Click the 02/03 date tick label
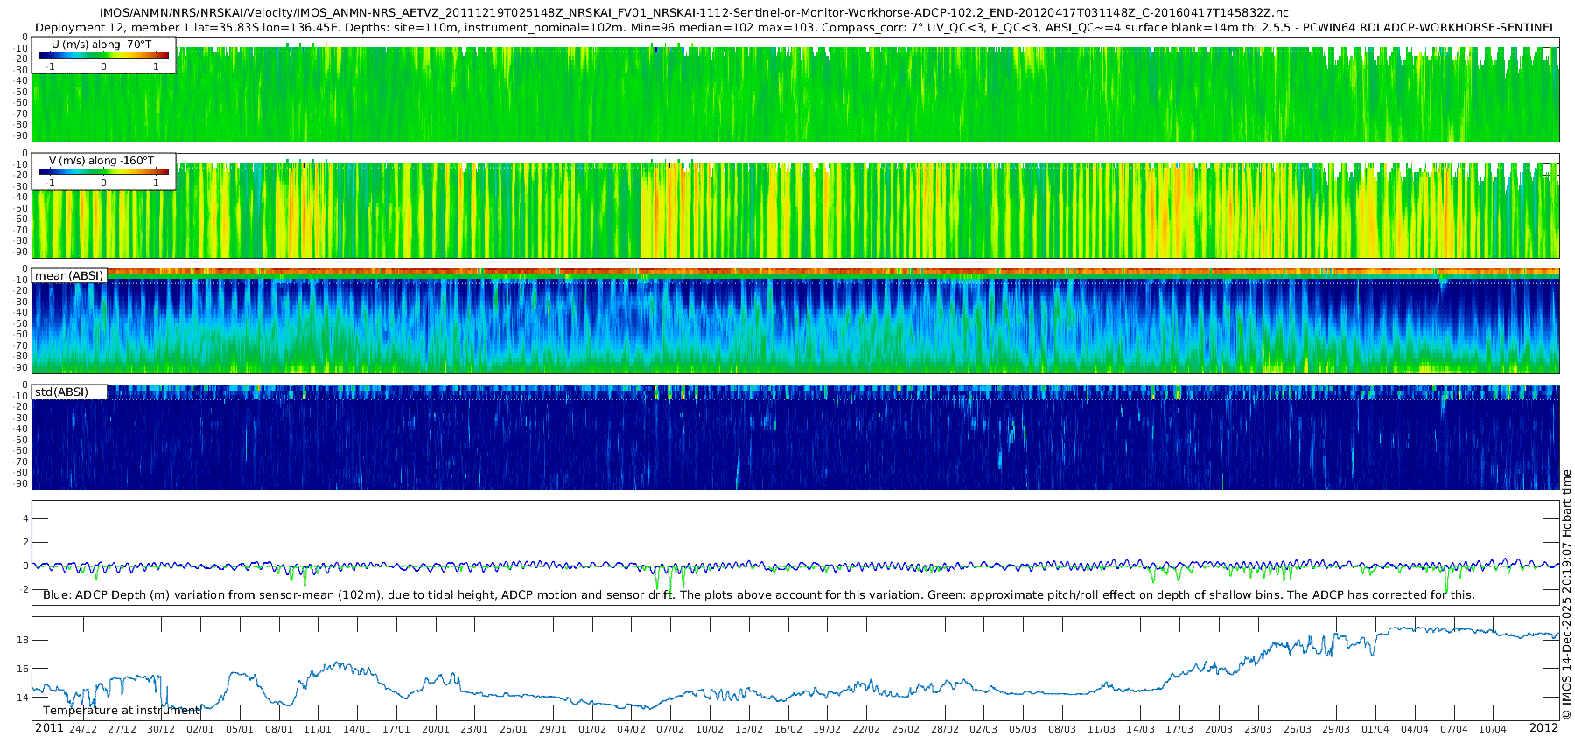Screen dimensions: 1575x743 [x=983, y=729]
